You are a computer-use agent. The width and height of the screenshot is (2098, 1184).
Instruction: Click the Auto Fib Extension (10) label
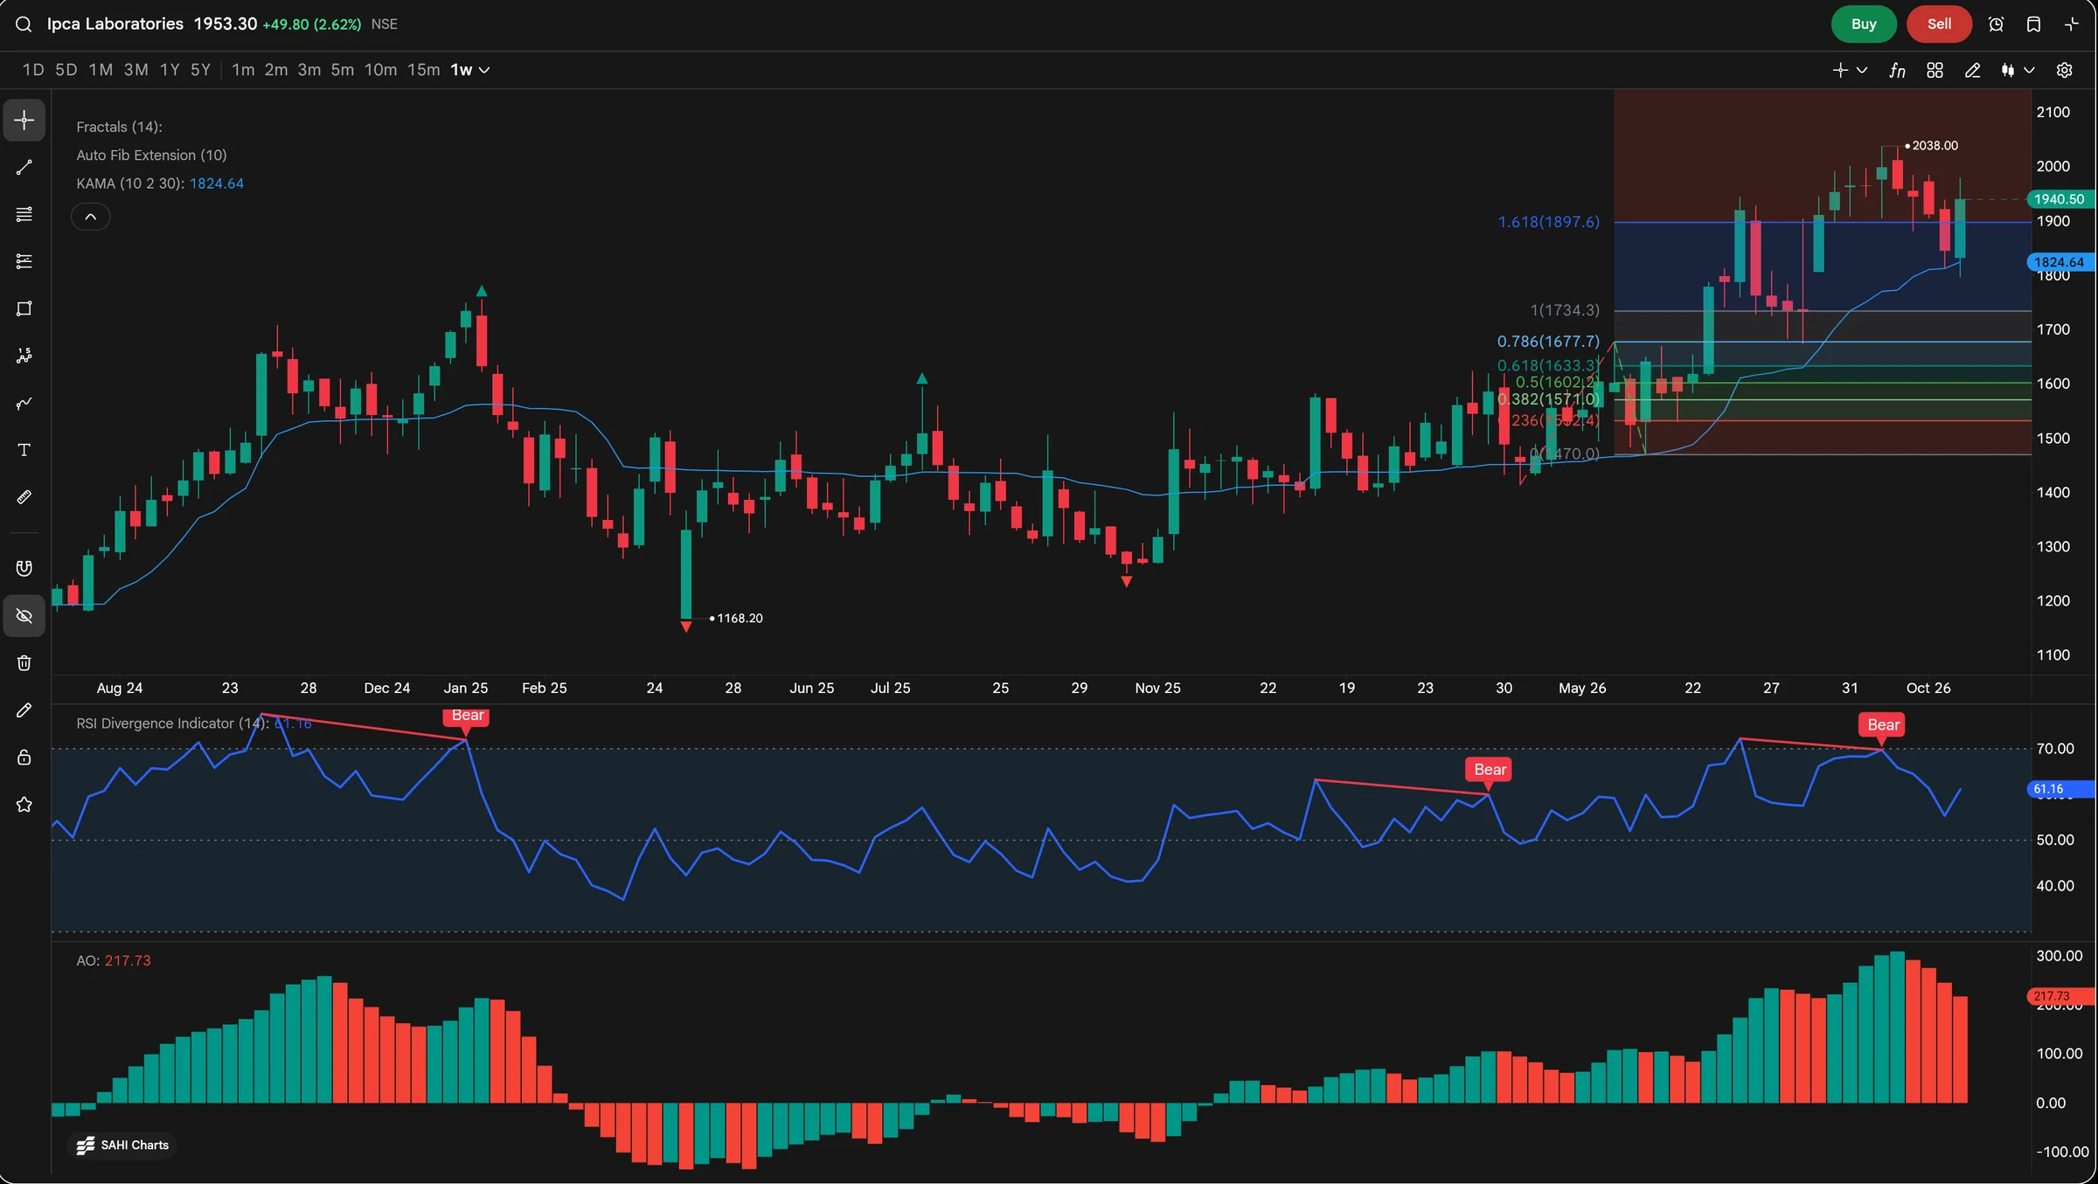point(151,155)
